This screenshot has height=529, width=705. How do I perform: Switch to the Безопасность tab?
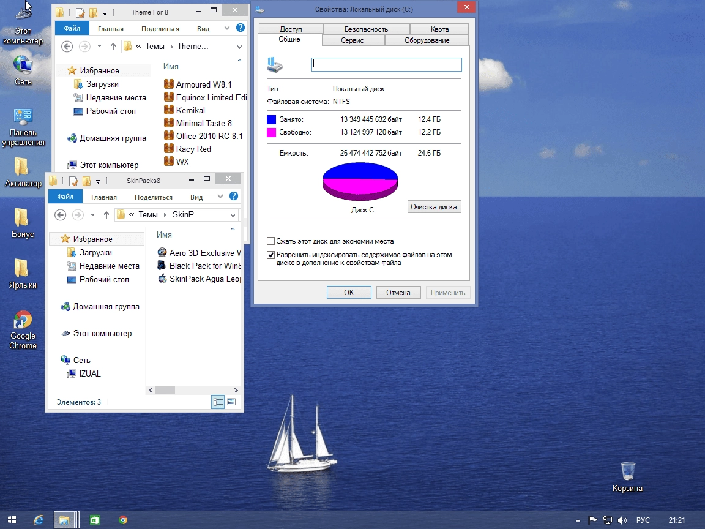point(366,29)
